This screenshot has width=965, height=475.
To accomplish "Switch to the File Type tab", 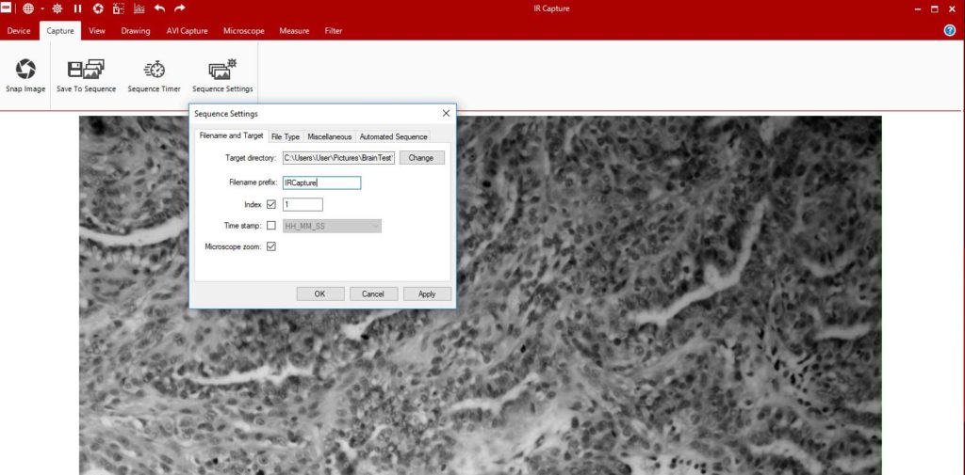I will pos(285,136).
